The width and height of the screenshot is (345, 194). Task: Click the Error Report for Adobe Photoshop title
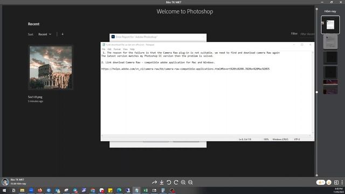136,37
